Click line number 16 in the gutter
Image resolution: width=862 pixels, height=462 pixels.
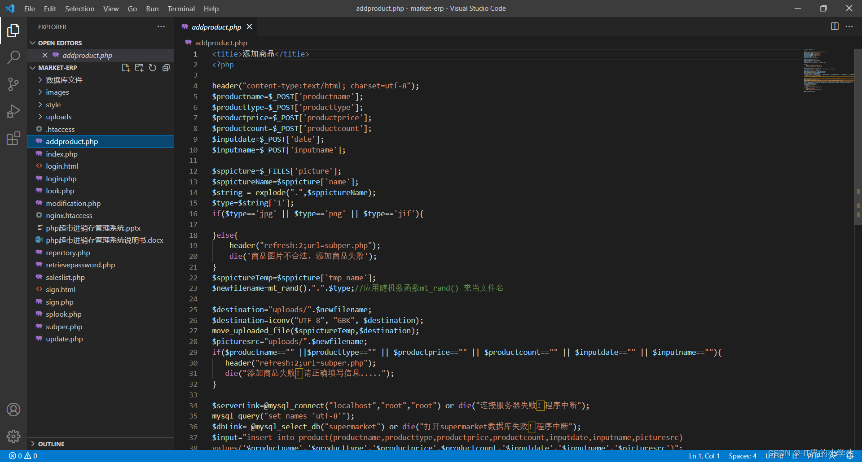click(193, 214)
